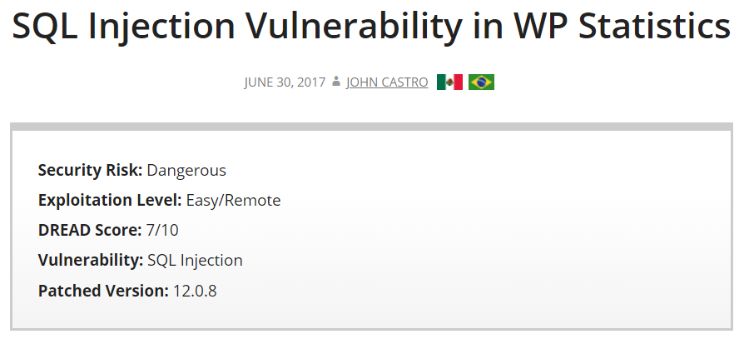Click the "Exploitation Level:" bold label
The image size is (754, 344).
point(110,200)
